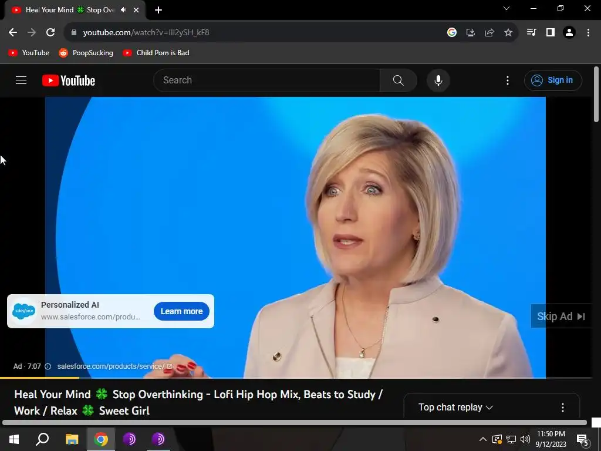This screenshot has width=601, height=451.
Task: Expand the Top chat replay dropdown
Action: (455, 408)
